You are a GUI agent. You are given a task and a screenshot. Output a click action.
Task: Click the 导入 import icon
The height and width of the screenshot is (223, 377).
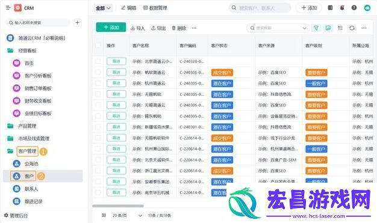(132, 28)
